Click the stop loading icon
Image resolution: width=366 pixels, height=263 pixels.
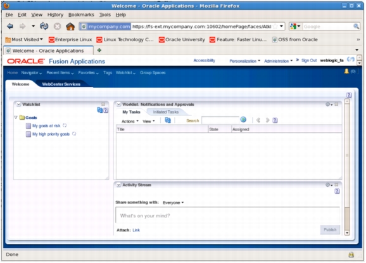coord(57,27)
